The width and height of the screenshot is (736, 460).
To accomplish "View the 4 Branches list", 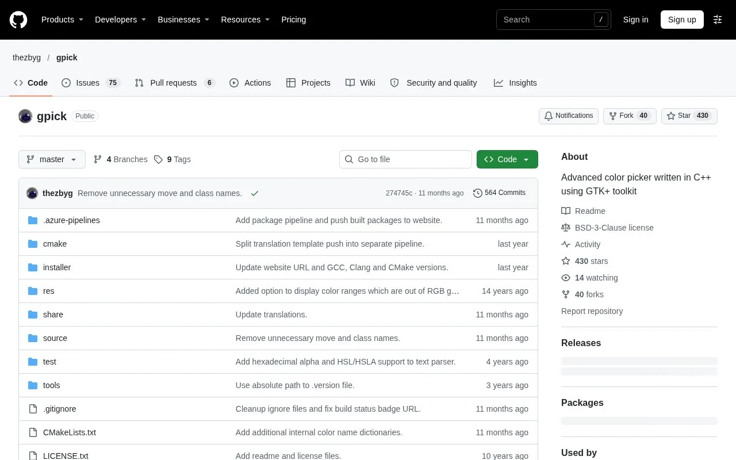I will 120,159.
